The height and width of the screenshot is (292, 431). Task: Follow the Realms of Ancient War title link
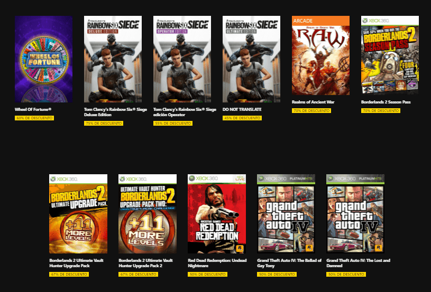coord(313,102)
